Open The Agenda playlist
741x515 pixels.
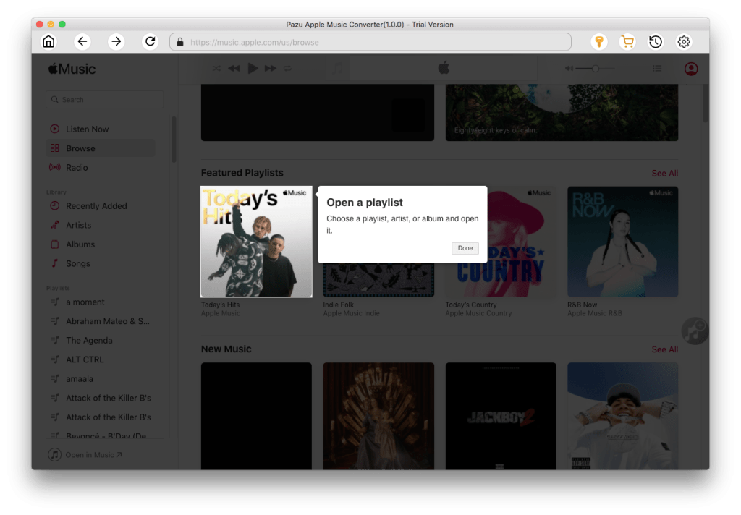101,340
